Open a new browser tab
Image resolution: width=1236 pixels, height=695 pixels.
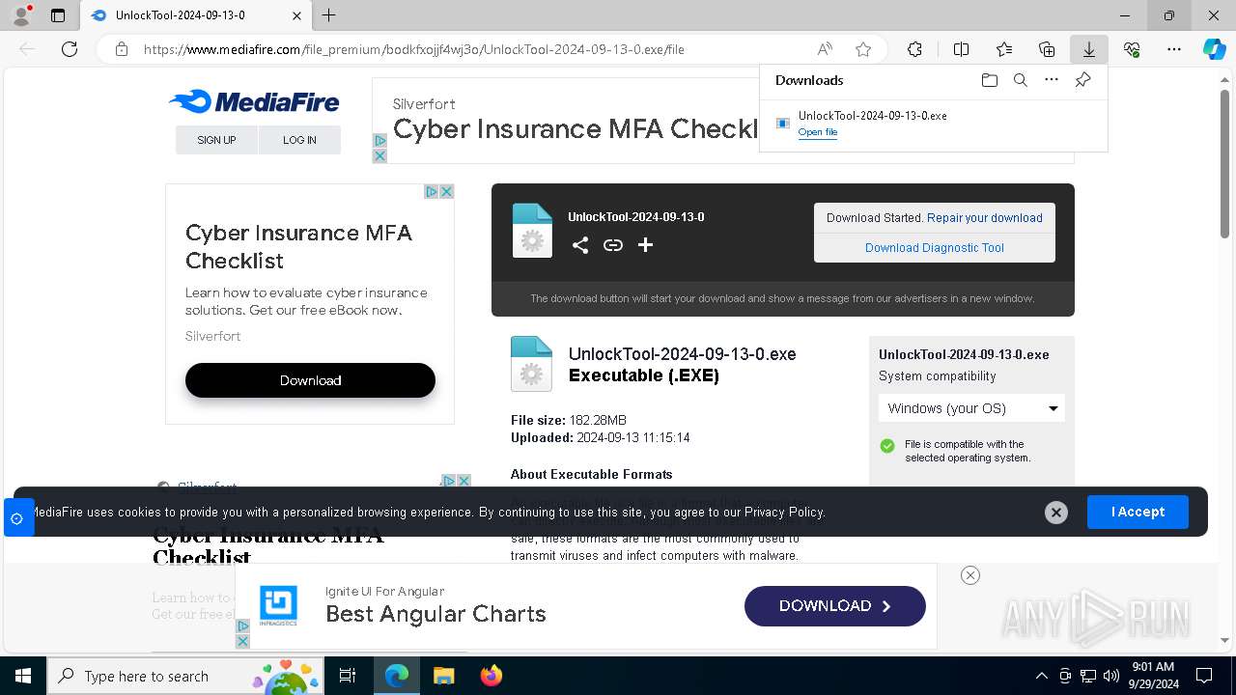pyautogui.click(x=328, y=15)
